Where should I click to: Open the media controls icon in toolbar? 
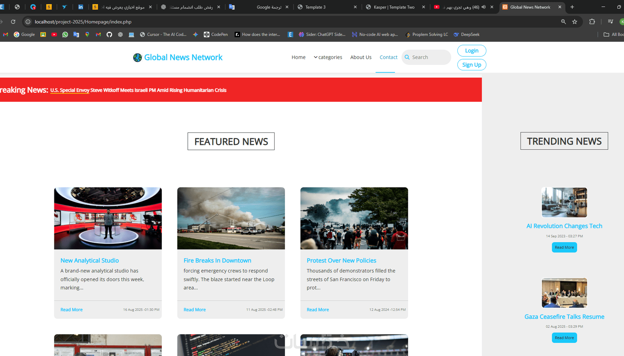tap(610, 22)
